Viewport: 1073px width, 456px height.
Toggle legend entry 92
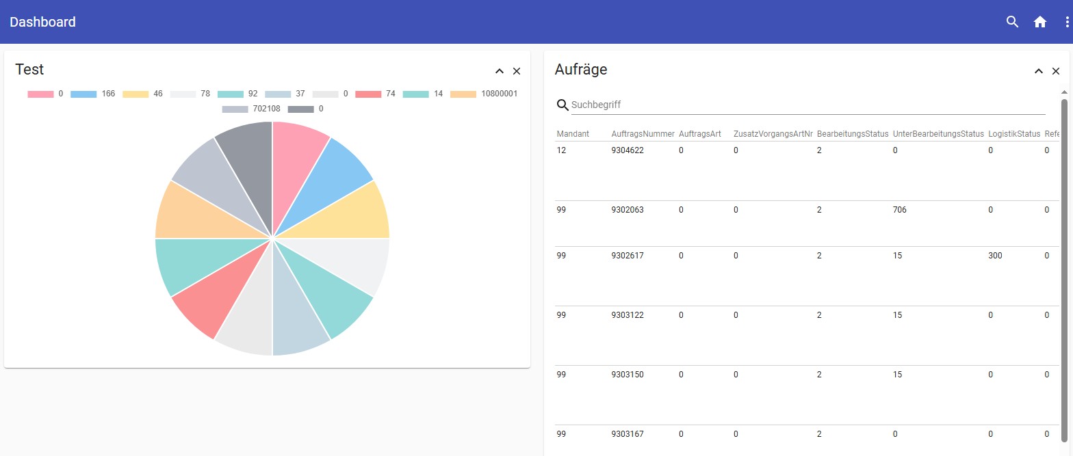click(238, 94)
